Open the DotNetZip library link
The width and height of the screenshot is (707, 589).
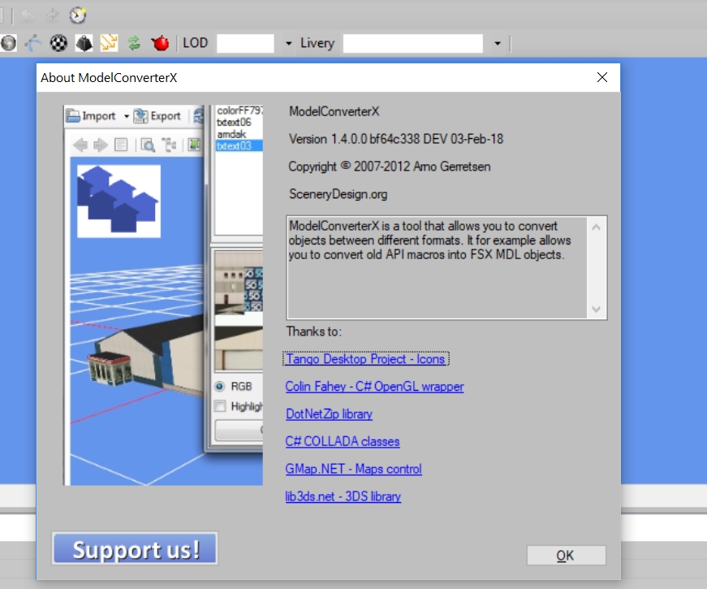click(x=330, y=414)
